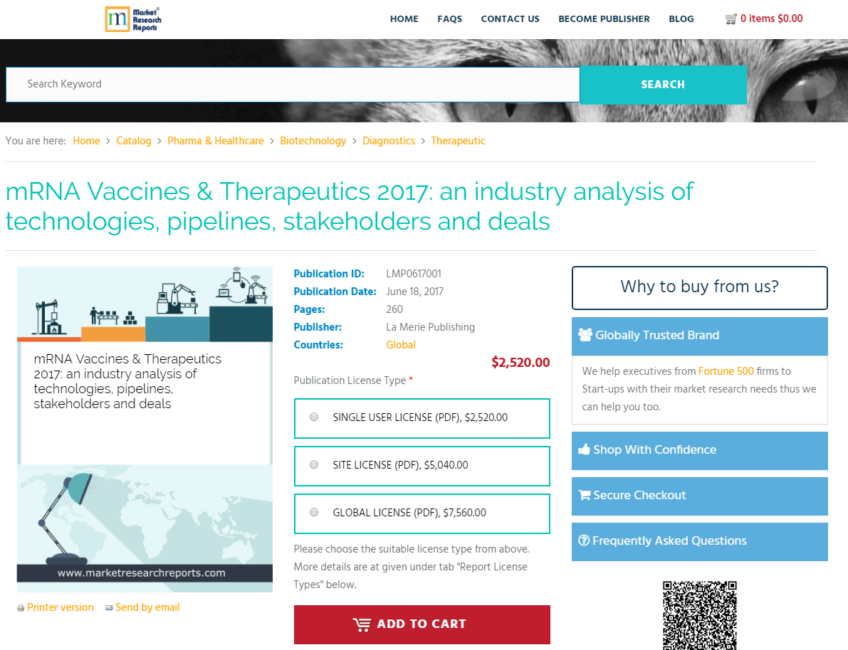
Task: Select Single User License radio button
Action: point(314,417)
